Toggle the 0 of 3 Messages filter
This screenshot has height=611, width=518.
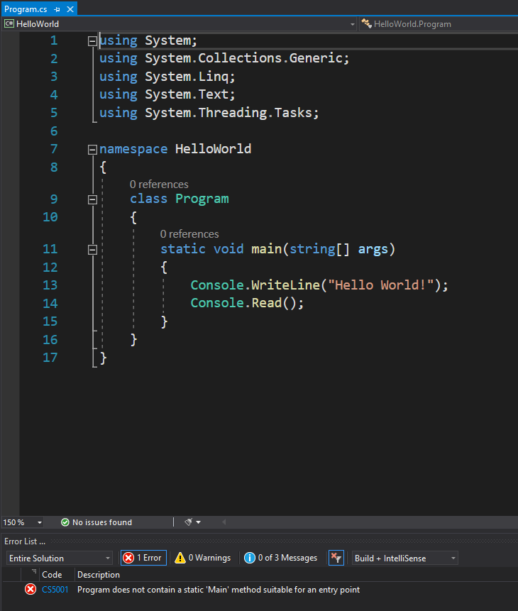tap(280, 558)
